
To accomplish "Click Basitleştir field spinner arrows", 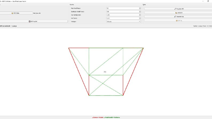I will (x=140, y=11).
